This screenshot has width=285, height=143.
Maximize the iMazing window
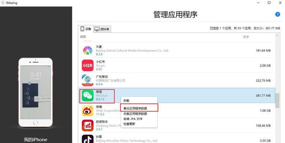coord(269,3)
